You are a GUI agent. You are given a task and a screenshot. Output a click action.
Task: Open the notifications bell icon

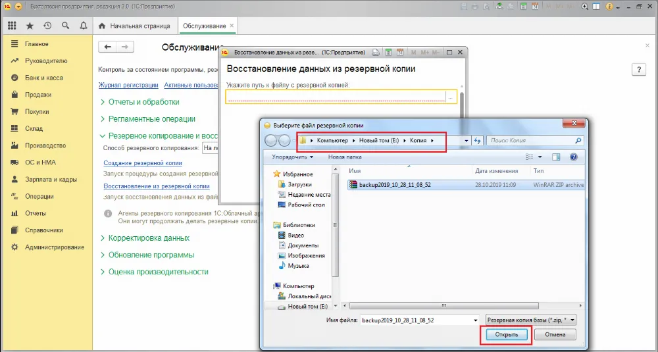tap(83, 26)
